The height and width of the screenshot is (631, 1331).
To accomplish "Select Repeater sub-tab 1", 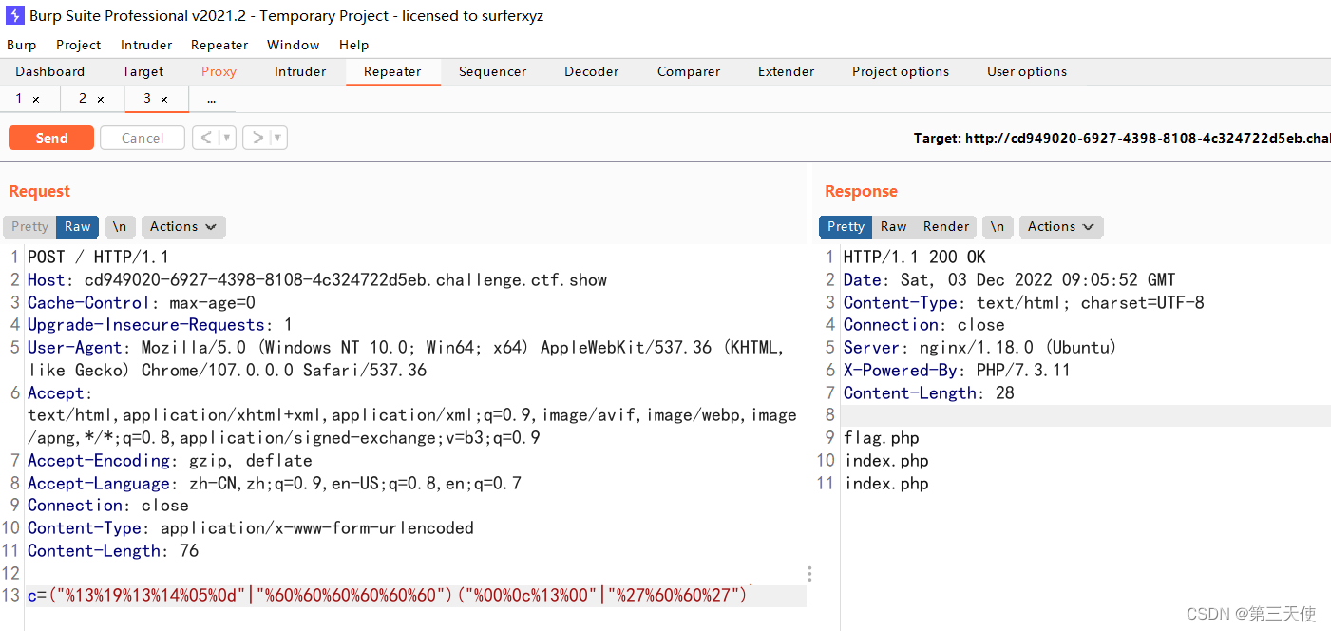I will pyautogui.click(x=19, y=99).
